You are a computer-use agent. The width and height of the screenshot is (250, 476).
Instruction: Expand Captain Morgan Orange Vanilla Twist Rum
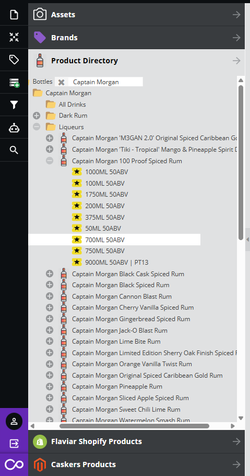(x=50, y=364)
